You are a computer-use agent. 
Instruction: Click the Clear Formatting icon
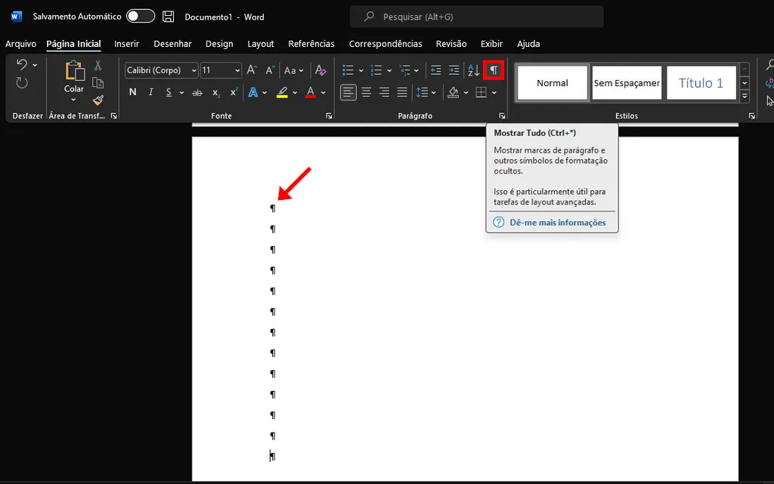[320, 70]
